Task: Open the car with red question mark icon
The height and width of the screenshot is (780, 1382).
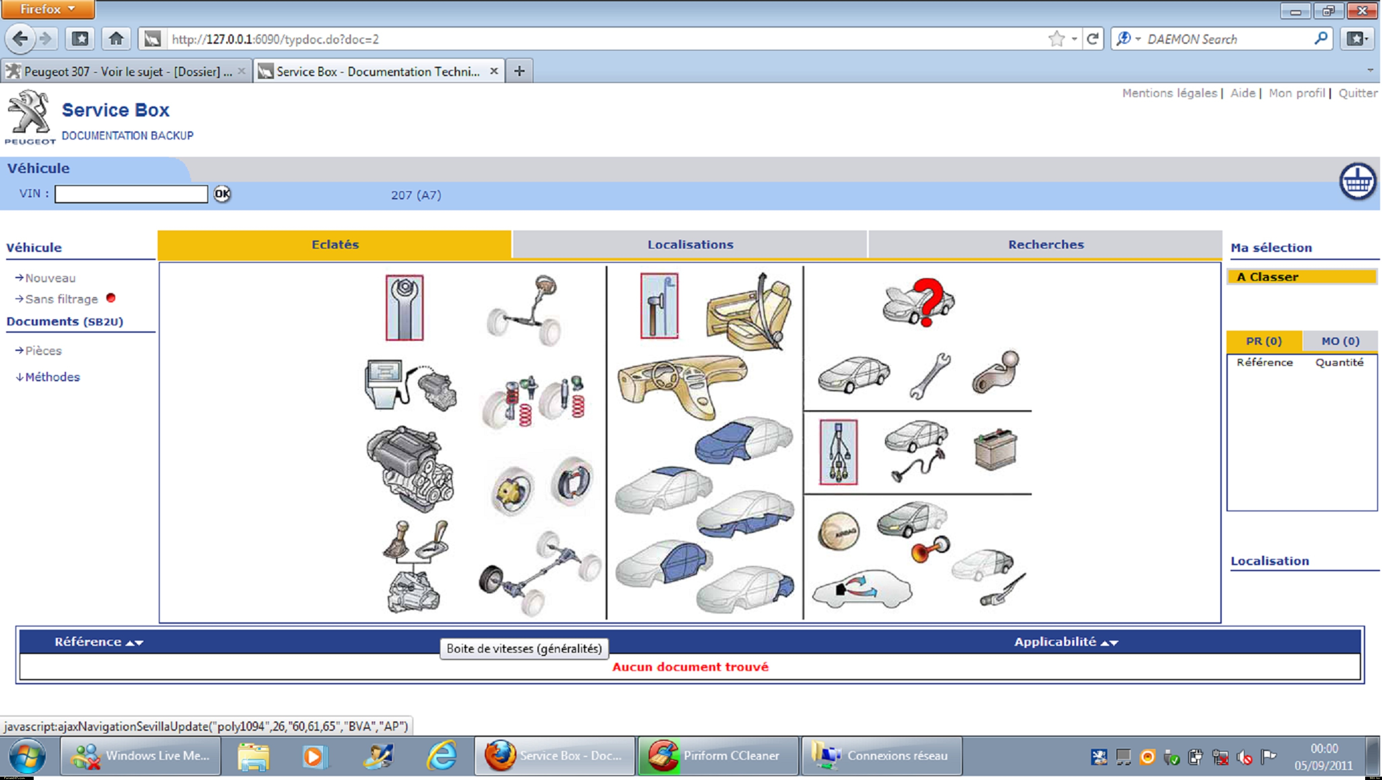Action: (919, 302)
